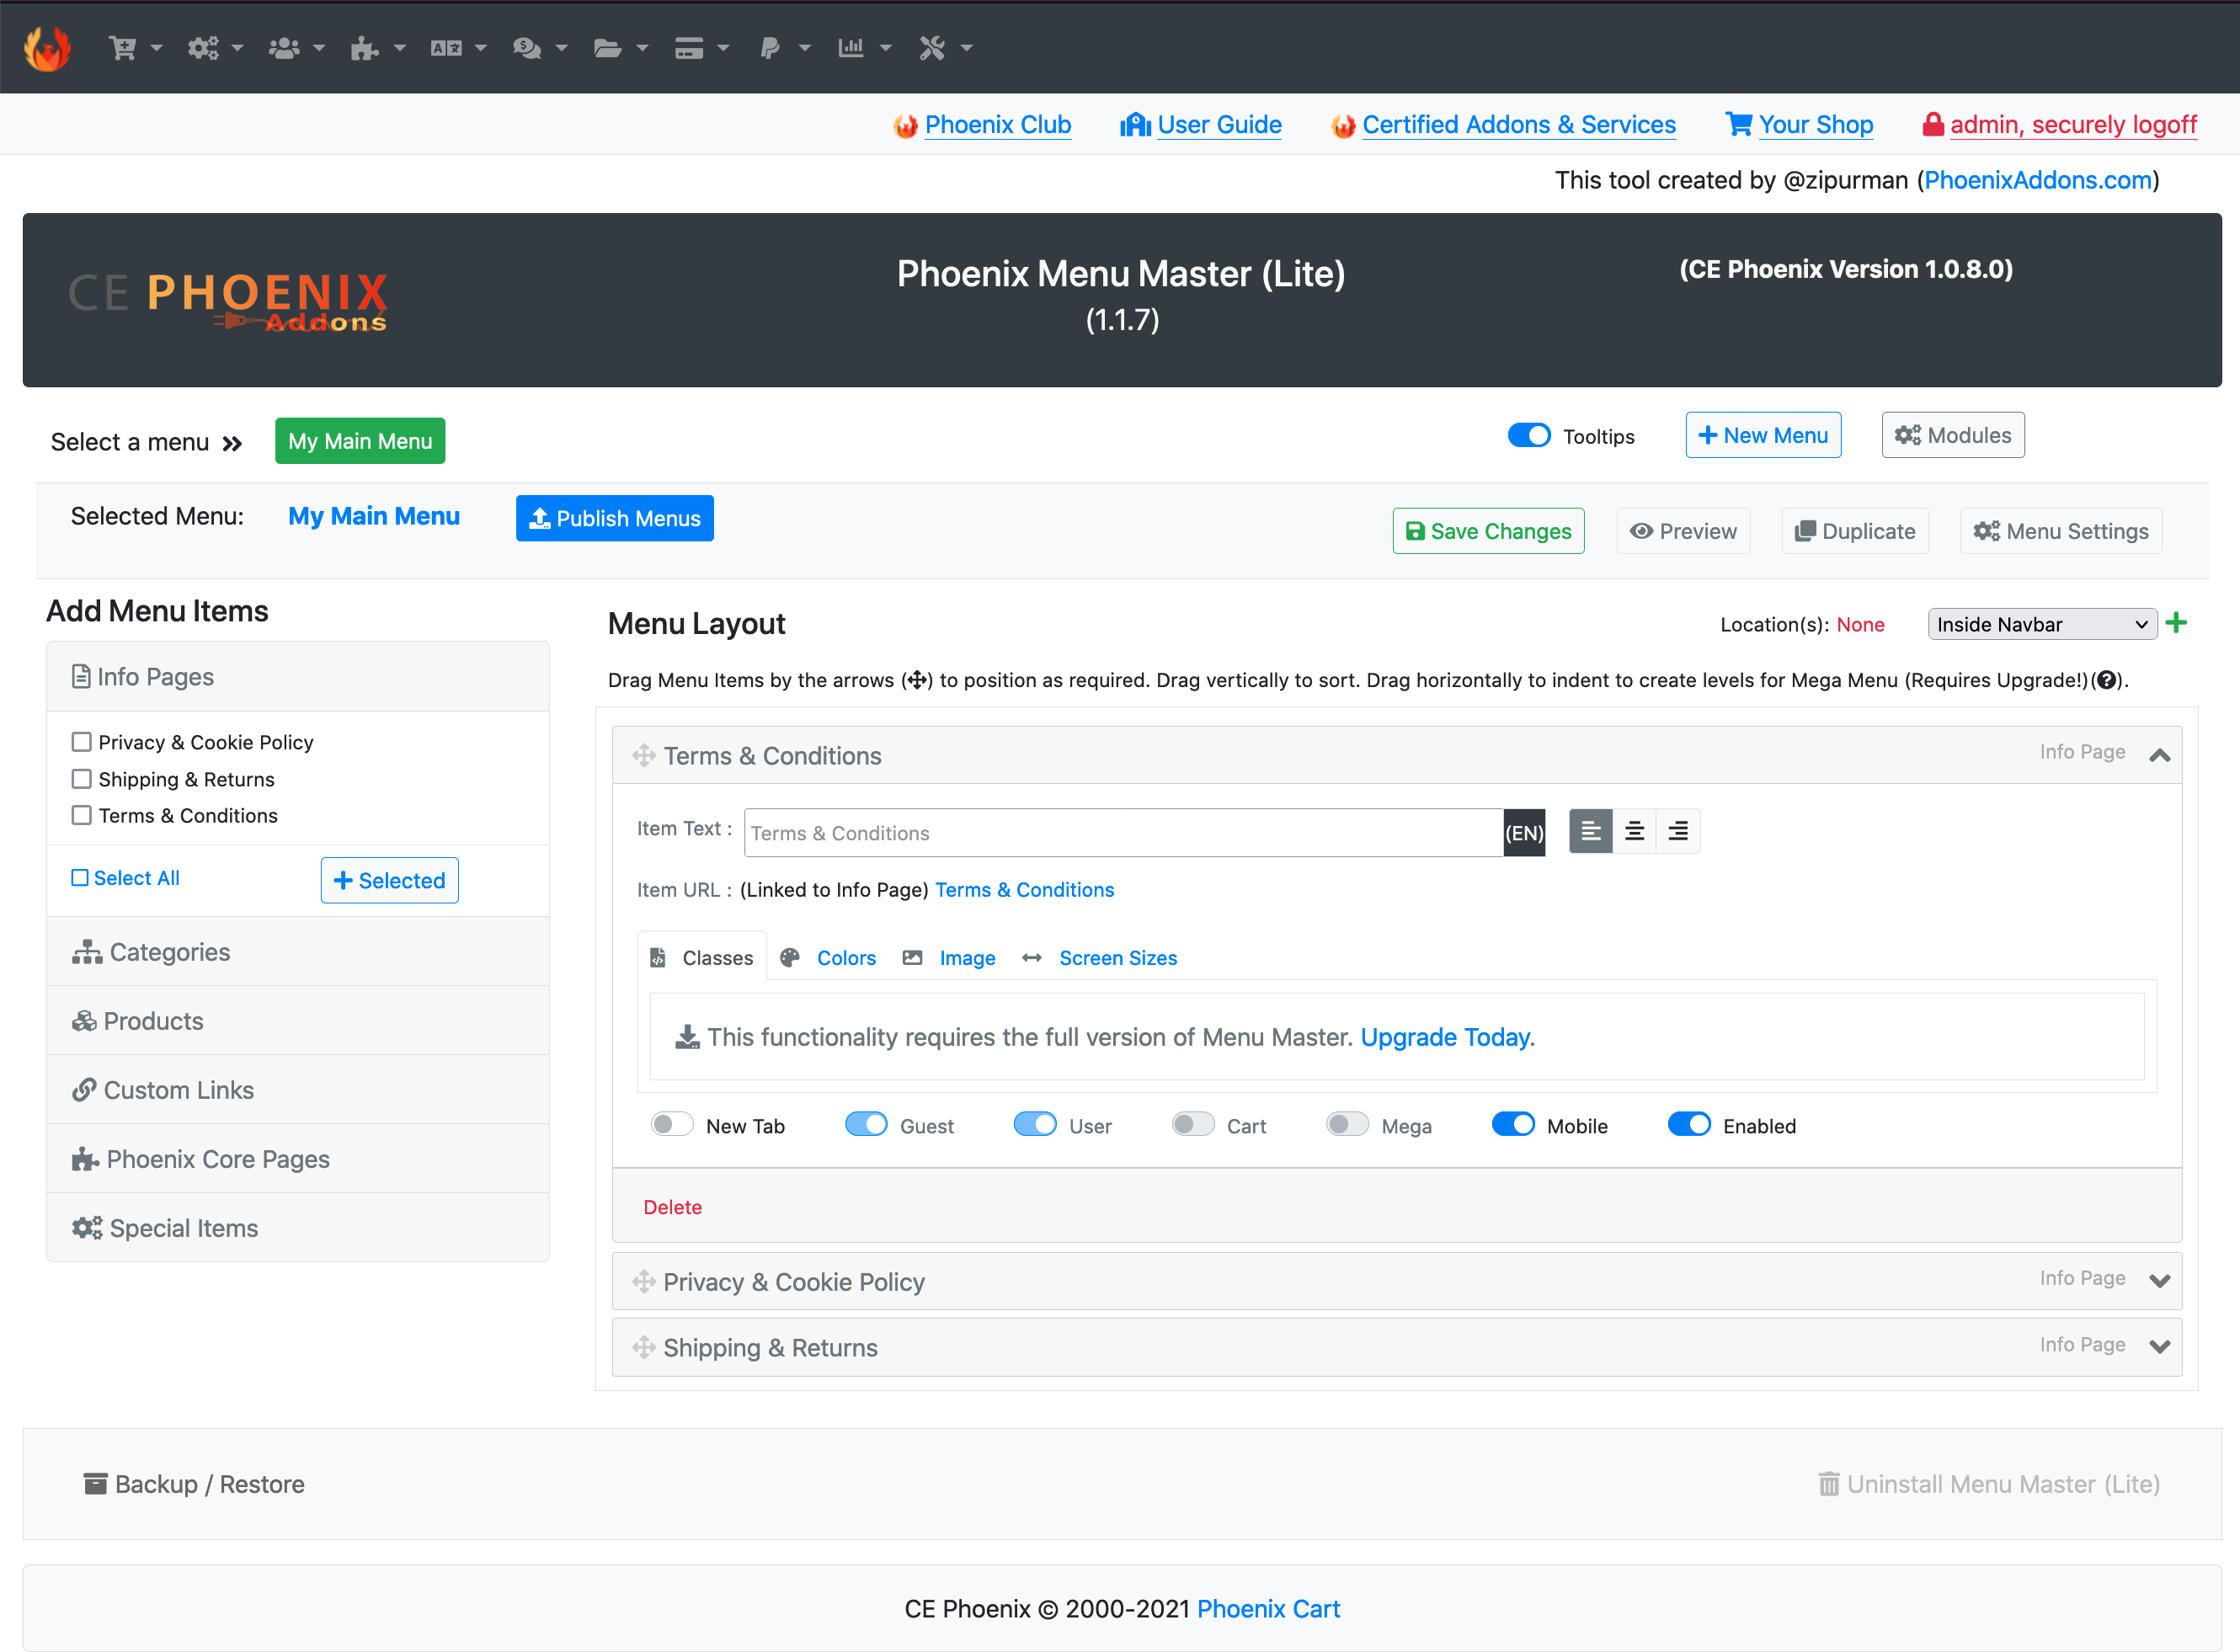2240x1652 pixels.
Task: Turn off the Enabled switch
Action: click(1689, 1124)
